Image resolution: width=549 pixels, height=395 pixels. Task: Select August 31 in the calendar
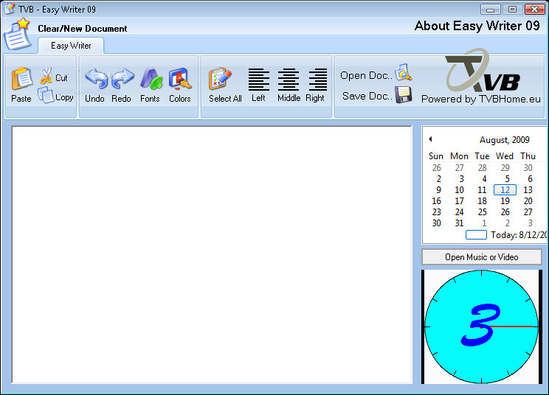[x=459, y=223]
